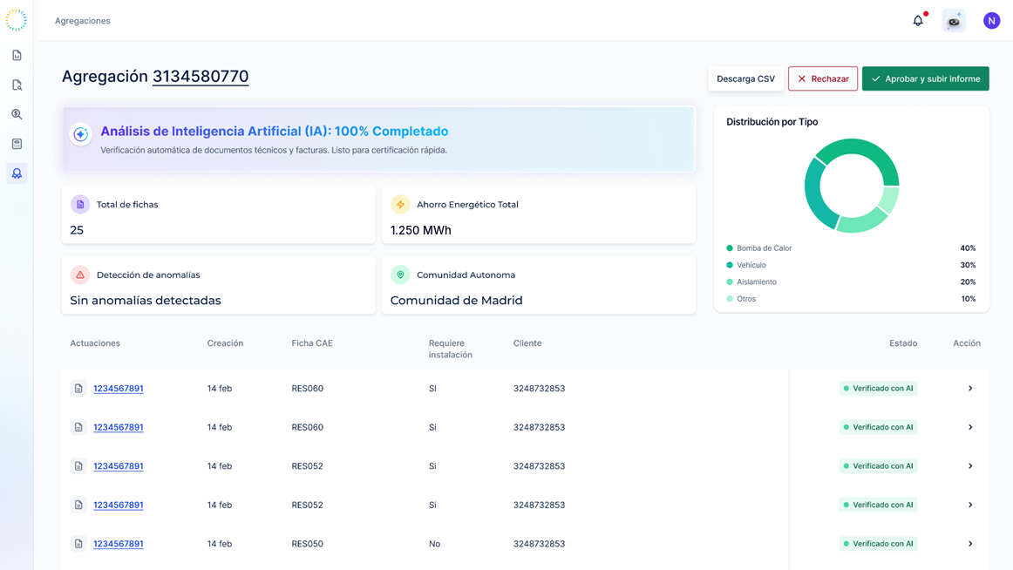Click the Ficha CAE column header

point(312,343)
